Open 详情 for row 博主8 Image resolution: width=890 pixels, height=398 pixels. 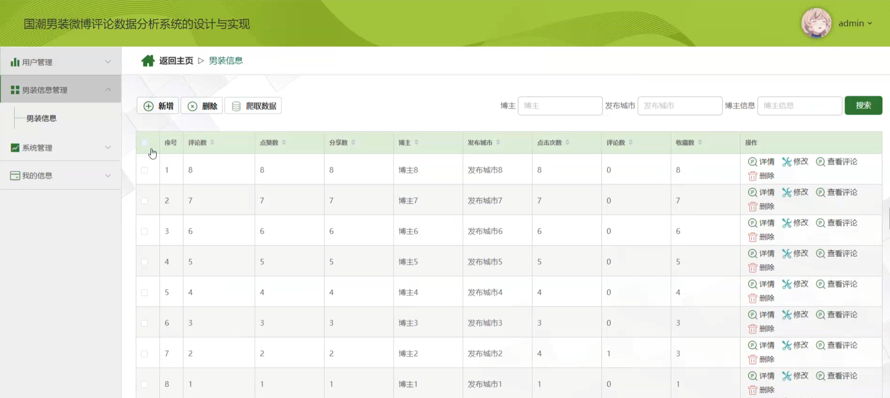coord(761,161)
